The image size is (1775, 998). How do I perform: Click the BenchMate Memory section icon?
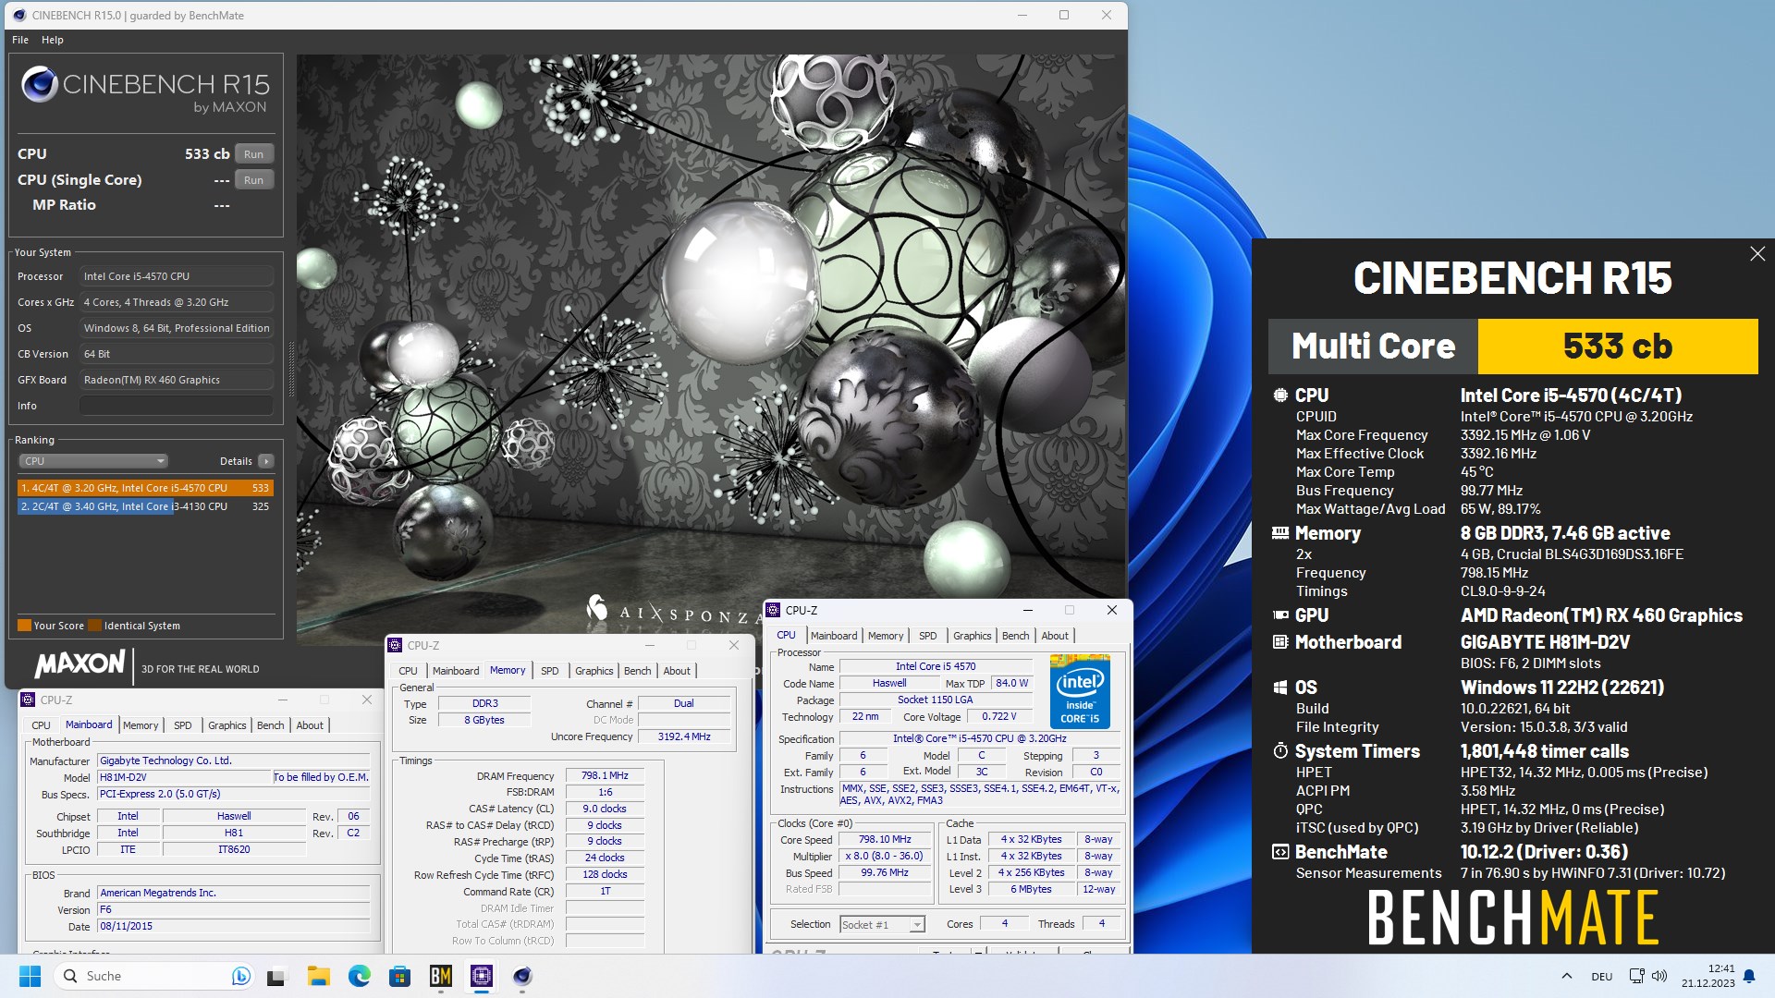1280,533
